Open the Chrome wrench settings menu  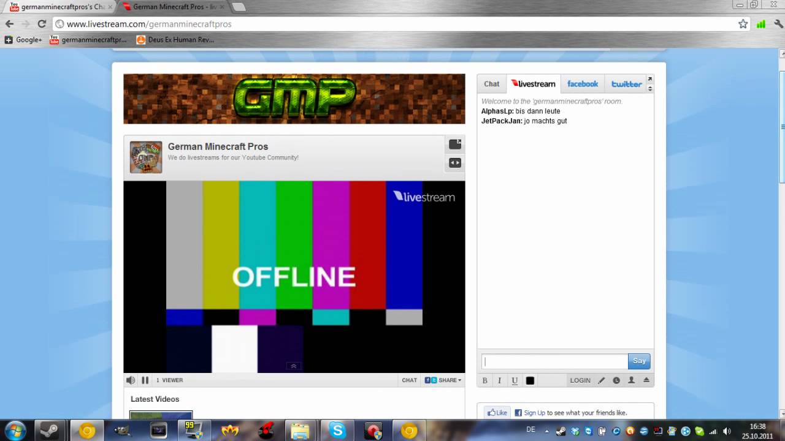click(777, 24)
